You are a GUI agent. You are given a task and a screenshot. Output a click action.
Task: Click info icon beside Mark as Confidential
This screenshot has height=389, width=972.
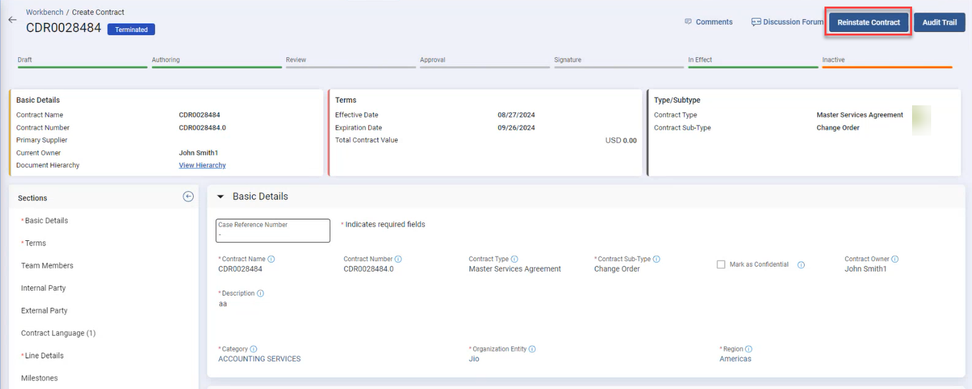pyautogui.click(x=801, y=265)
